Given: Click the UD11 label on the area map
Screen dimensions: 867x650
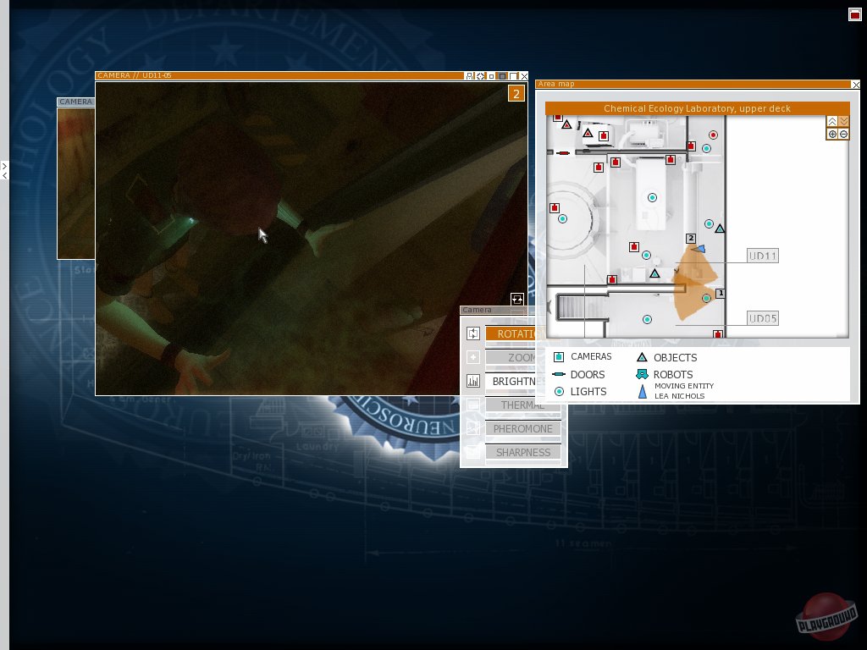Looking at the screenshot, I should click(x=763, y=256).
